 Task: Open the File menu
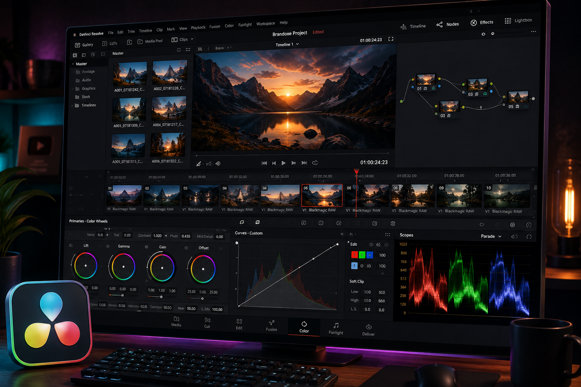point(111,33)
